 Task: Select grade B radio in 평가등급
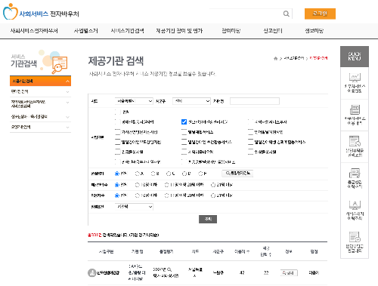tap(153, 174)
